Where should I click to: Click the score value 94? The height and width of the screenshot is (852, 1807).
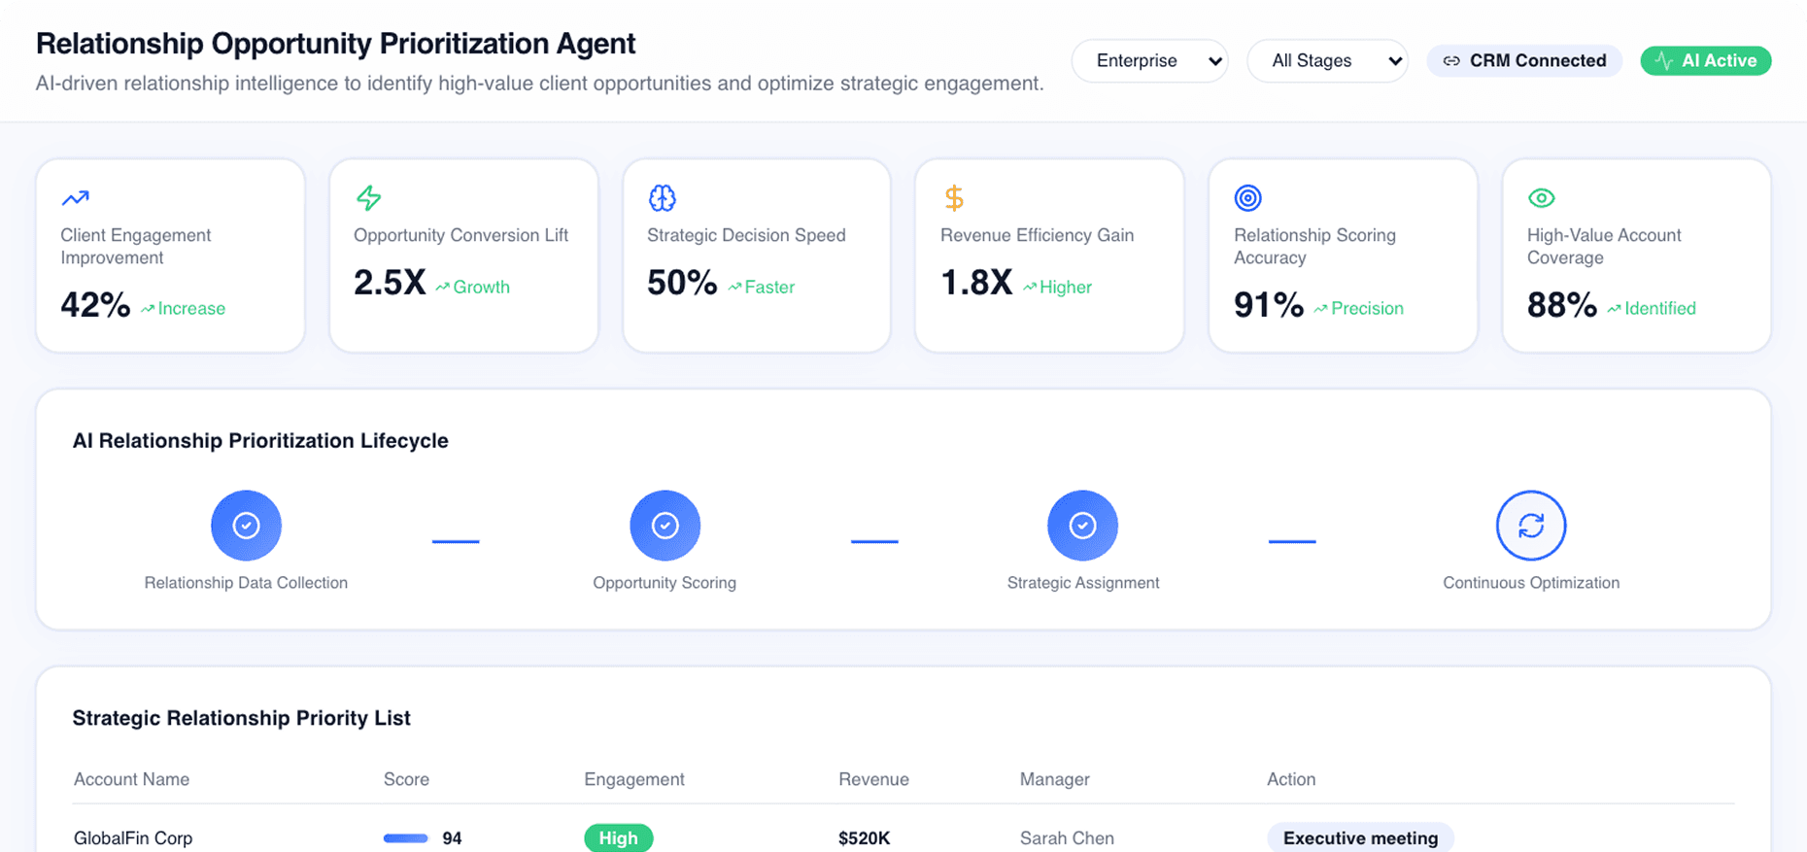[x=452, y=838]
